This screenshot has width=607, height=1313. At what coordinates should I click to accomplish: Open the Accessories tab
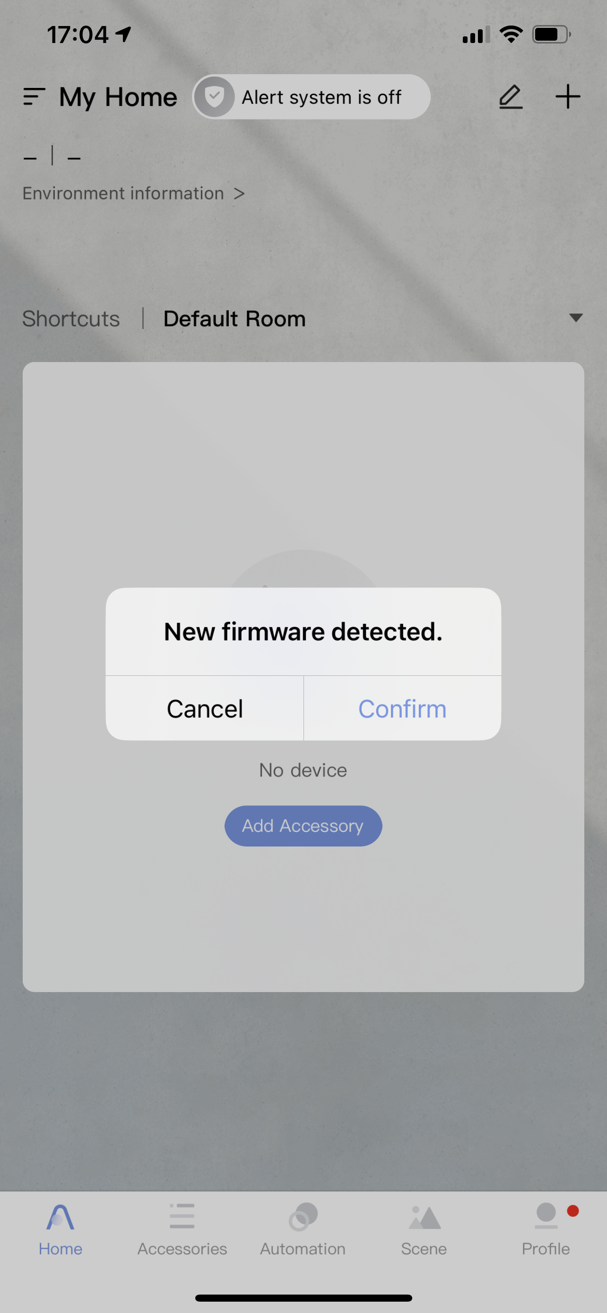(x=182, y=1230)
